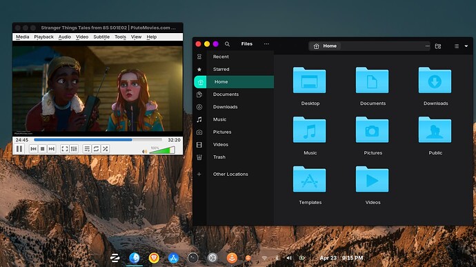This screenshot has width=476, height=267.
Task: Toggle VLC fullscreen mode
Action: click(x=65, y=149)
